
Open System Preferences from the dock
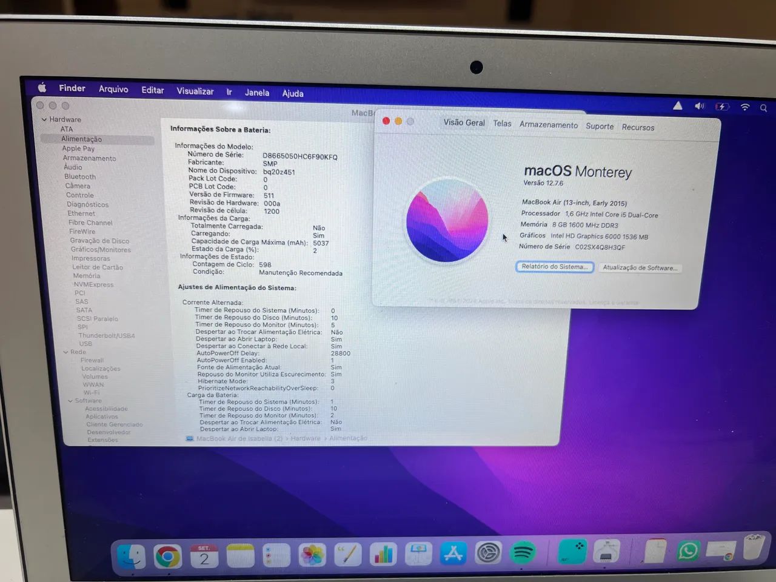pyautogui.click(x=489, y=553)
